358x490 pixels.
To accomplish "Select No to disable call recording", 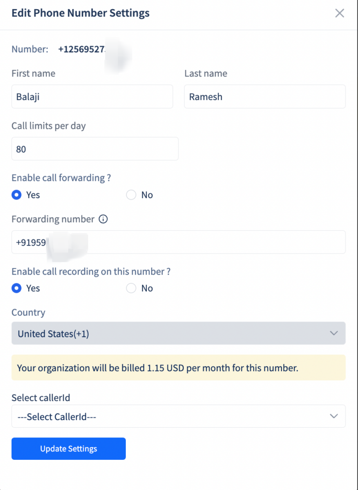I will point(131,288).
